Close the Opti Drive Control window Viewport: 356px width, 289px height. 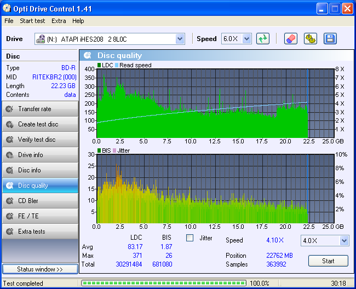pos(347,9)
